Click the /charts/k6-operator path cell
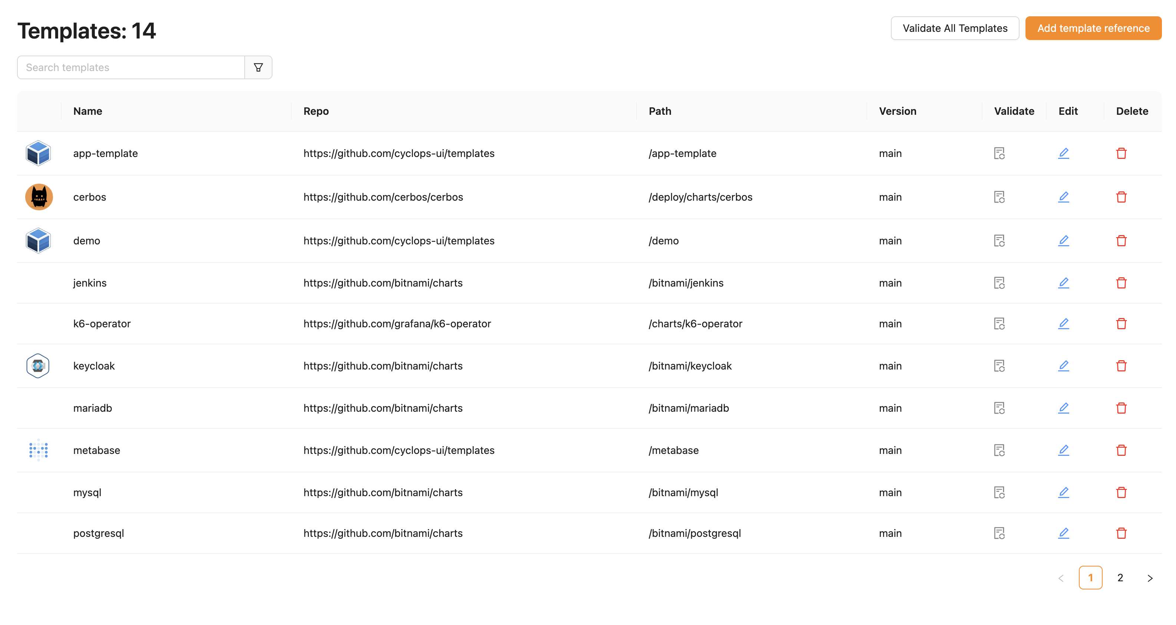Screen dimensions: 1176x625 pyautogui.click(x=695, y=324)
